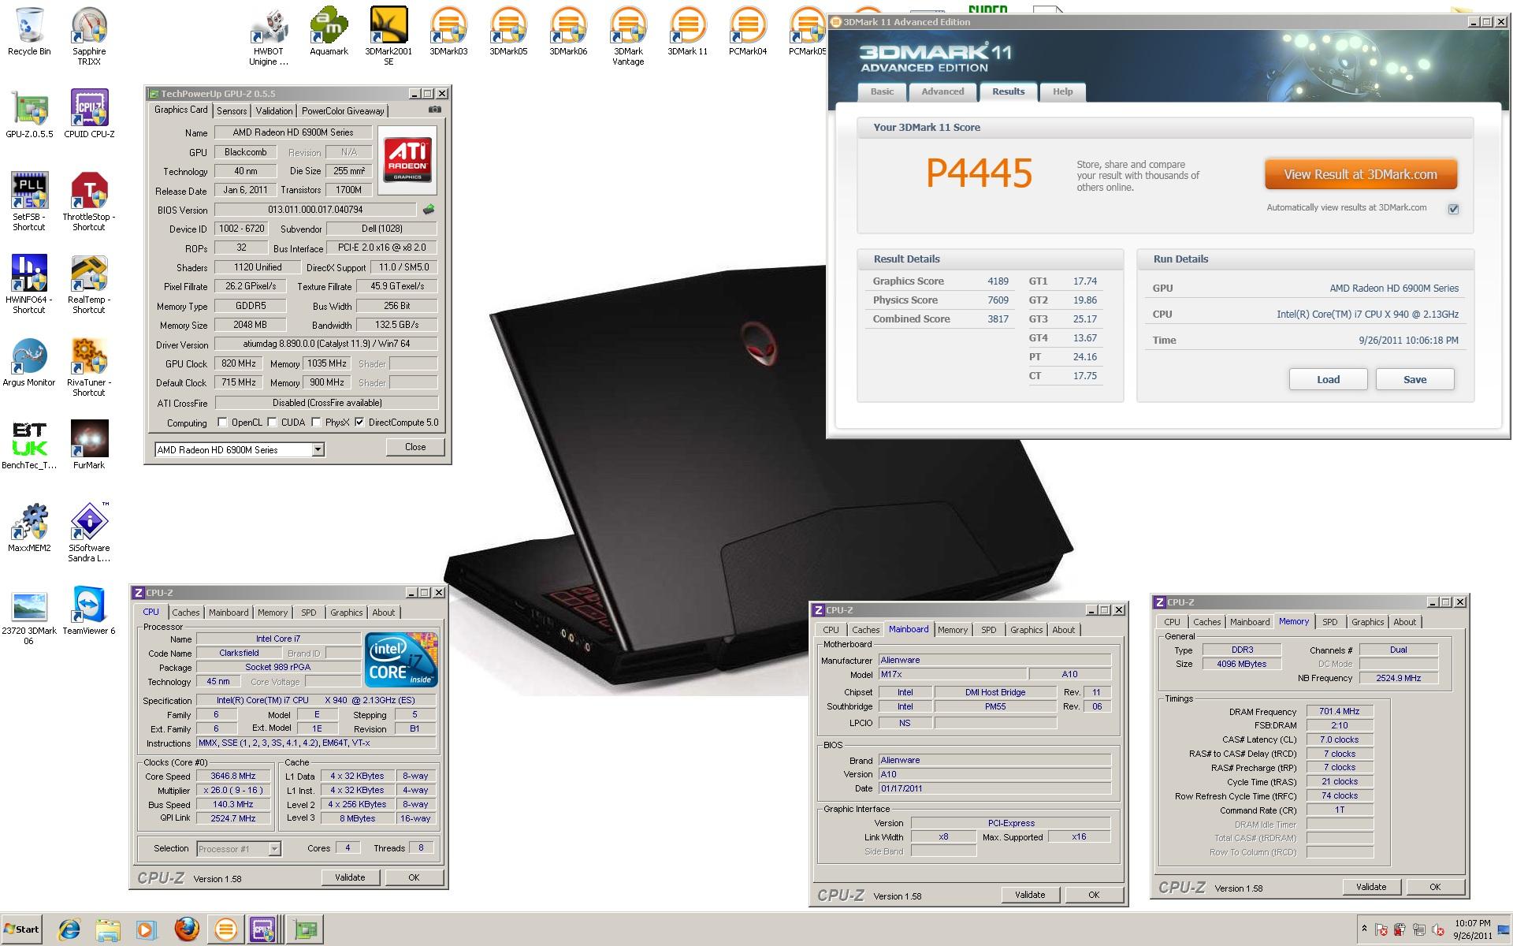
Task: Open Firefox from the taskbar
Action: (x=187, y=929)
